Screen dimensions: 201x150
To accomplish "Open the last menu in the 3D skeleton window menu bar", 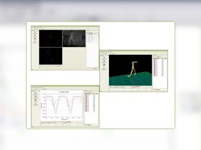I will pyautogui.click(x=111, y=52).
